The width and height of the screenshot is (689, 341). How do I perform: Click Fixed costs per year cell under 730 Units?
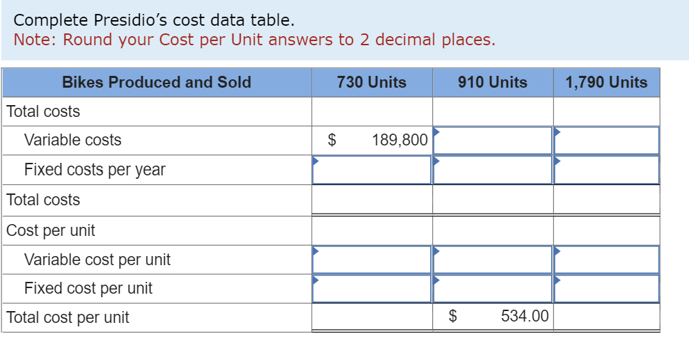(372, 170)
